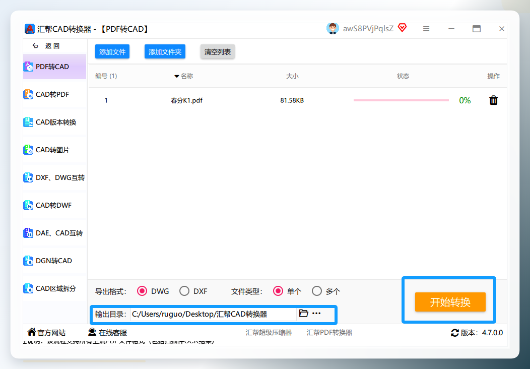
Task: Click the DGN转CAD sidebar icon
Action: pos(28,261)
